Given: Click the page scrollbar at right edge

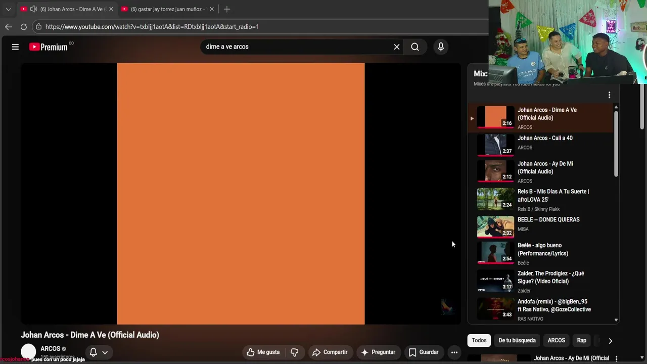Looking at the screenshot, I should pos(643,106).
